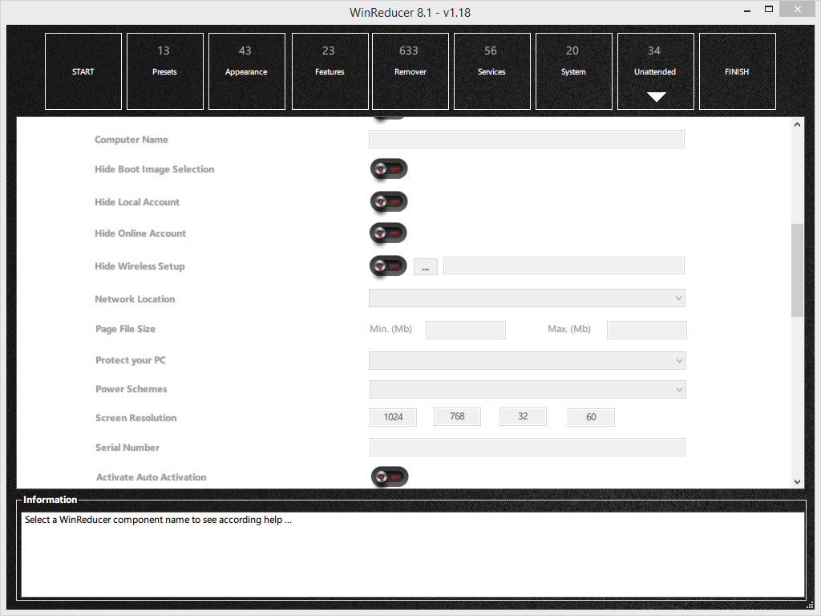Viewport: 821px width, 616px height.
Task: Focus the Serial Number text field
Action: tap(528, 448)
